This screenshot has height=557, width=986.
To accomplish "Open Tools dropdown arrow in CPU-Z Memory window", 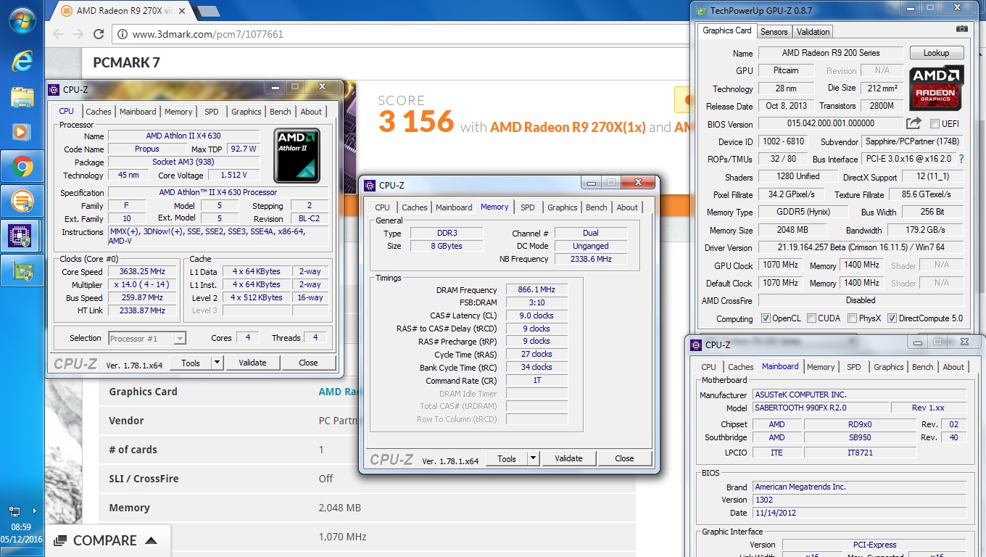I will [533, 458].
